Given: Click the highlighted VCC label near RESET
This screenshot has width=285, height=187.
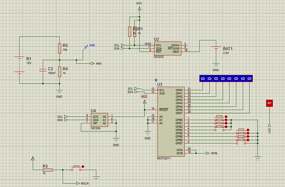Looking at the screenshot, I should click(144, 97).
